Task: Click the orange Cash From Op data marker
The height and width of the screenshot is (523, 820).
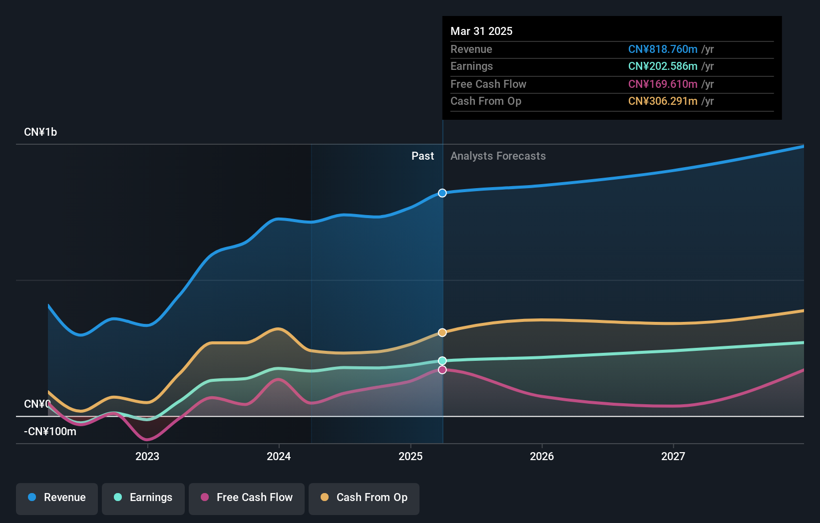Action: (442, 332)
